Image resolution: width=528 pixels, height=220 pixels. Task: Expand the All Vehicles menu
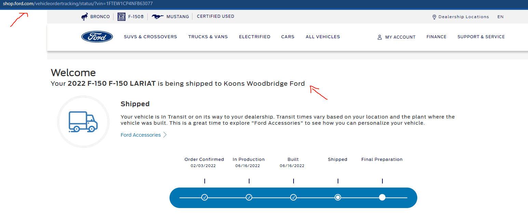[323, 37]
